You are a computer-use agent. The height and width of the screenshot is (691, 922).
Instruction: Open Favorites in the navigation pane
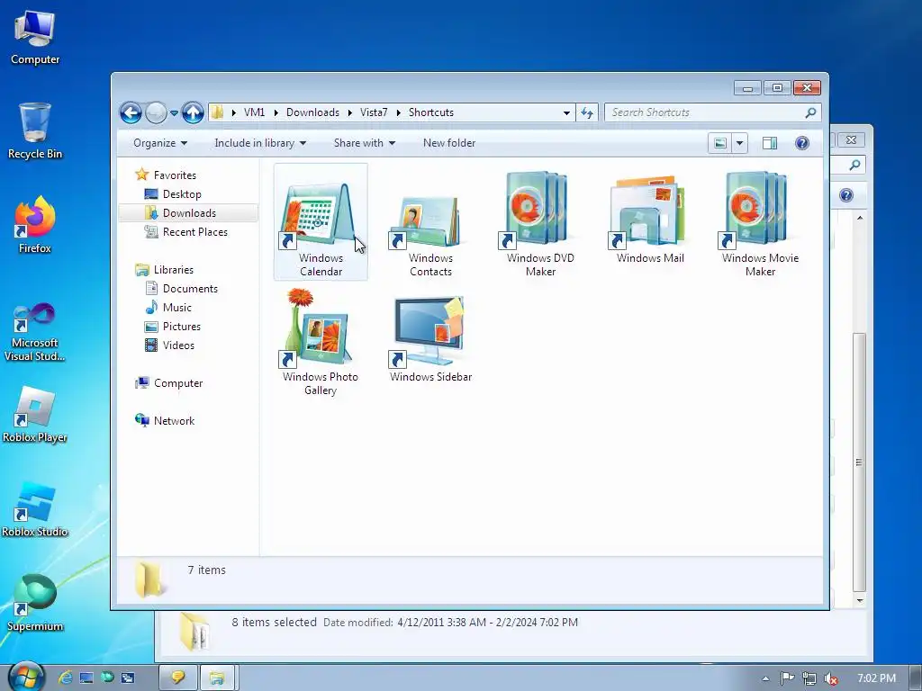(175, 175)
